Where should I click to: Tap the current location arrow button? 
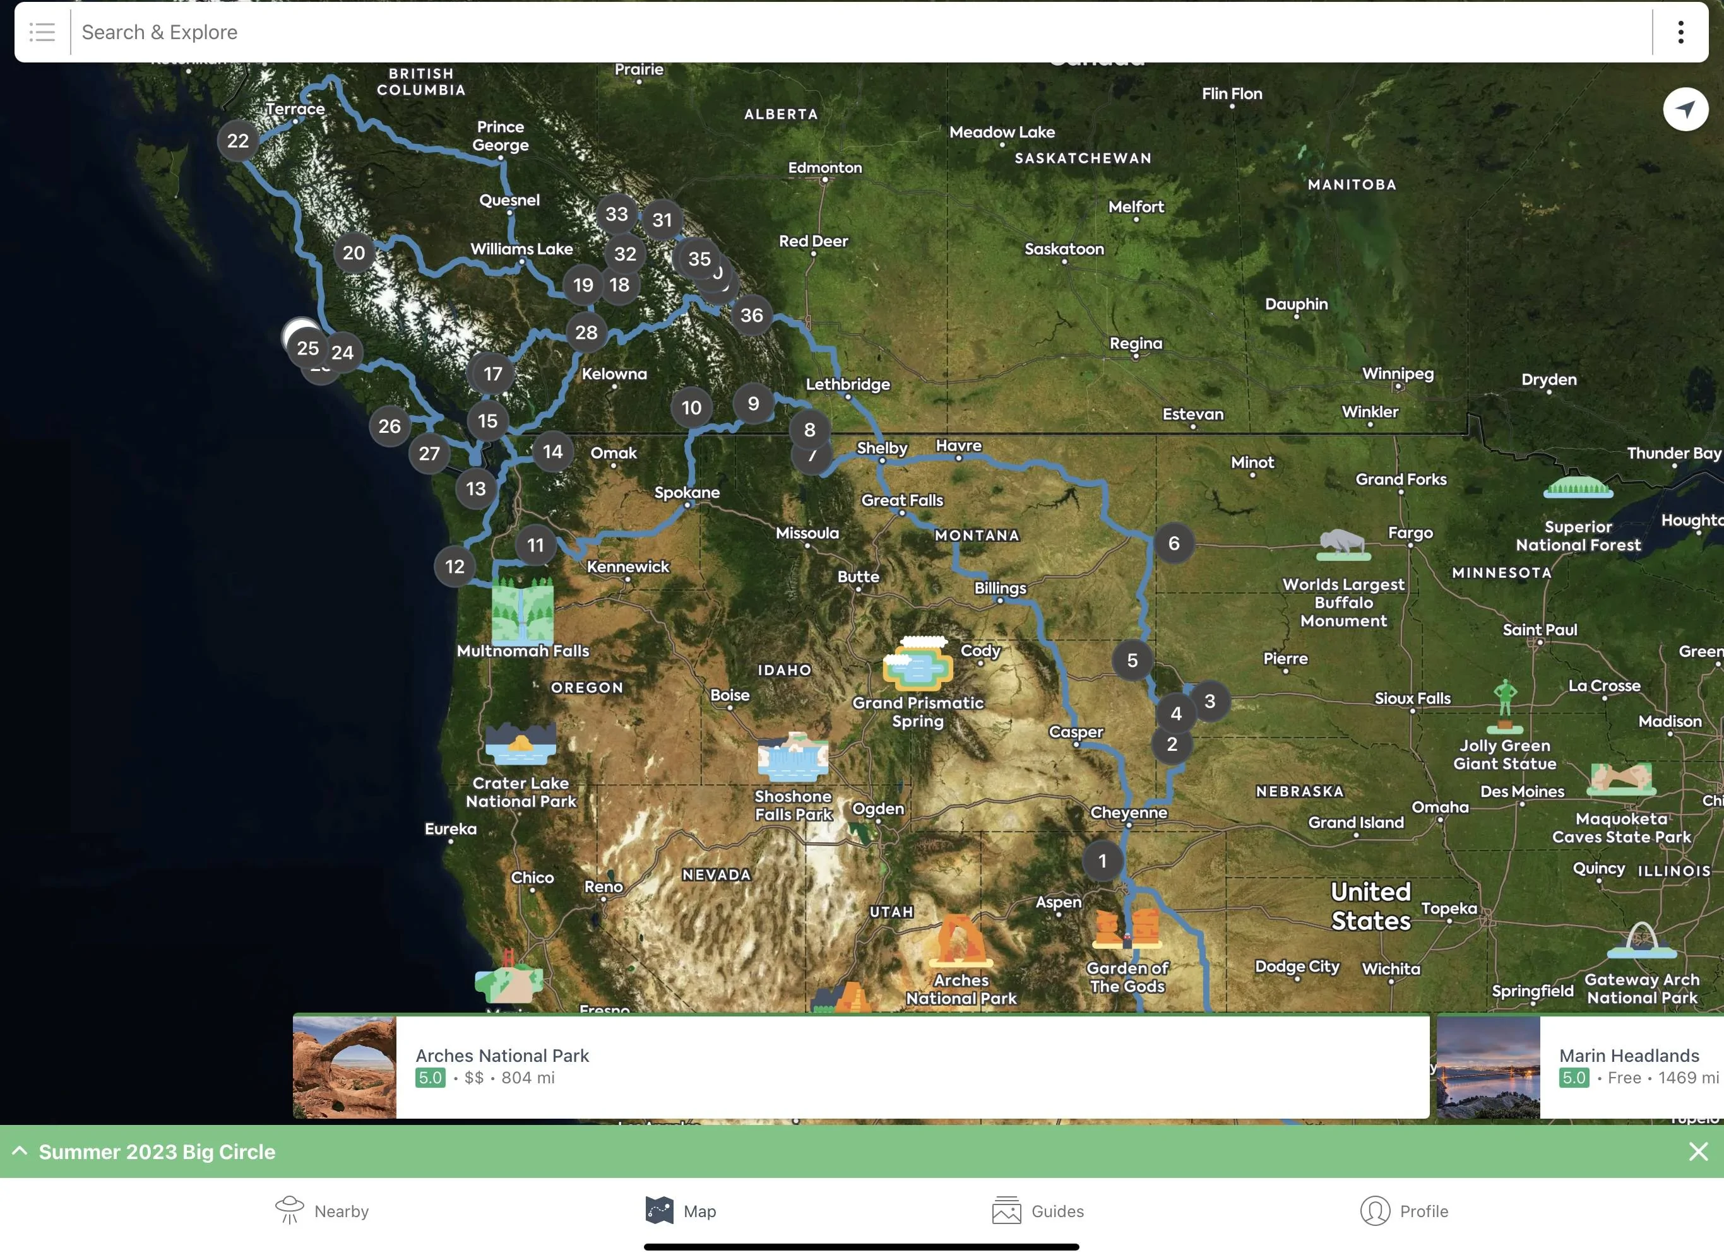(1685, 110)
